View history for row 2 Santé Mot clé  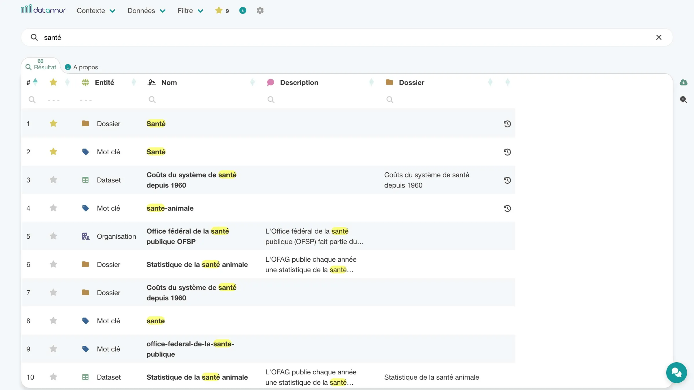pyautogui.click(x=507, y=152)
